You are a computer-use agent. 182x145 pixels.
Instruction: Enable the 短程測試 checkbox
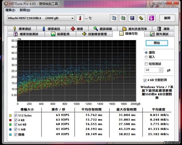(146, 64)
